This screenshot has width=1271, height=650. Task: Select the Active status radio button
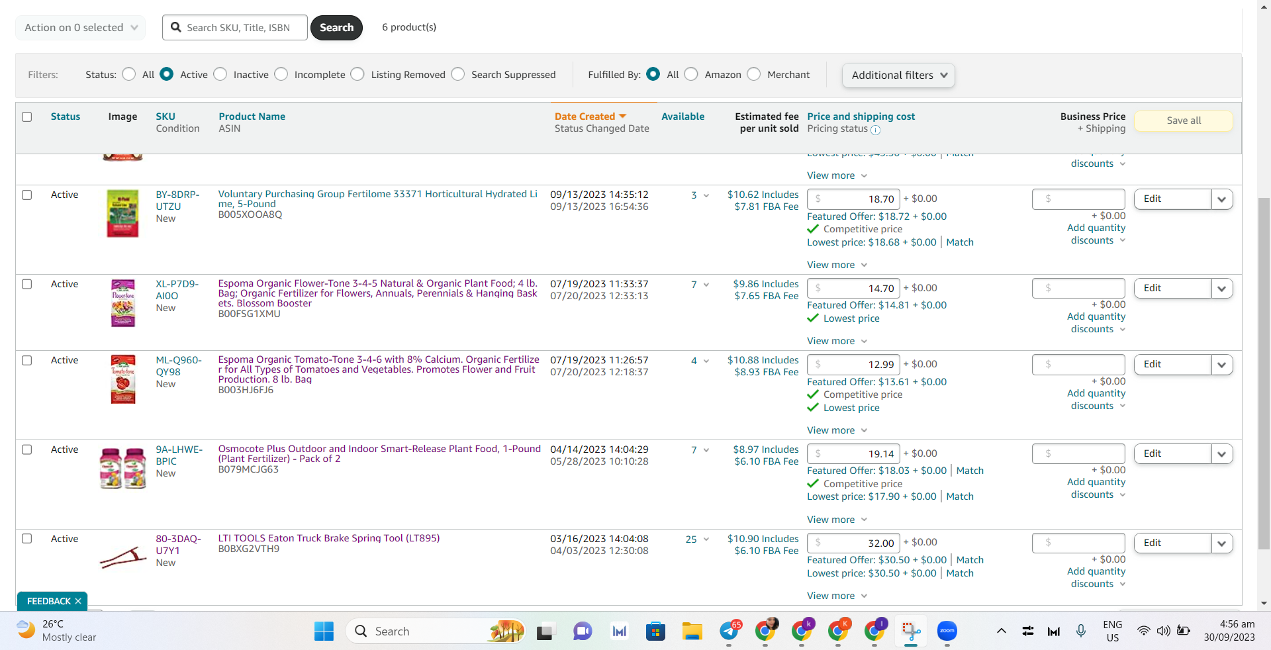pos(167,74)
